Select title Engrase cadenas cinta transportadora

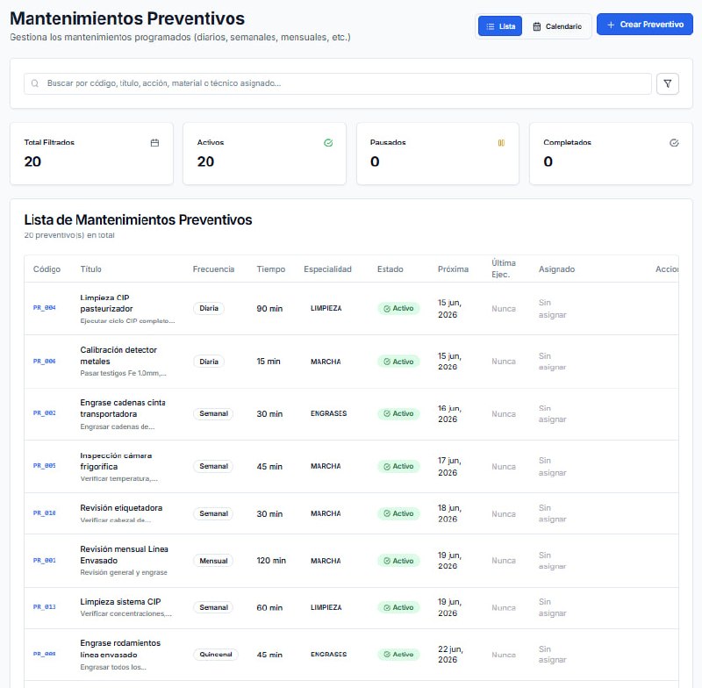(123, 408)
